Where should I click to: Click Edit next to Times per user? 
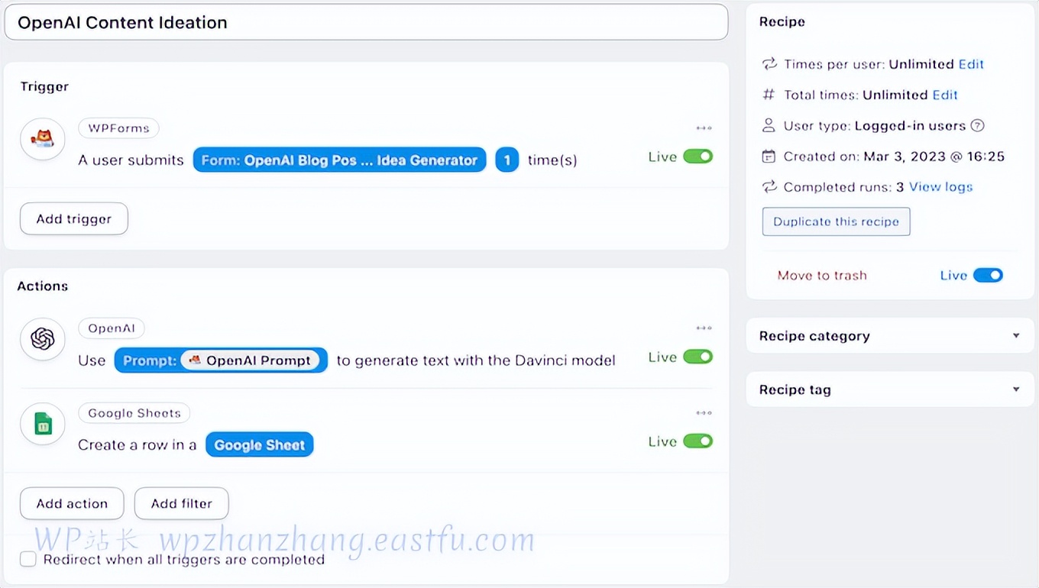pos(971,64)
